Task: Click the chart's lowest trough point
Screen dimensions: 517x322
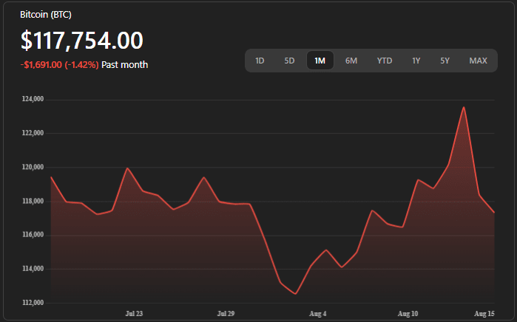Action: 296,294
